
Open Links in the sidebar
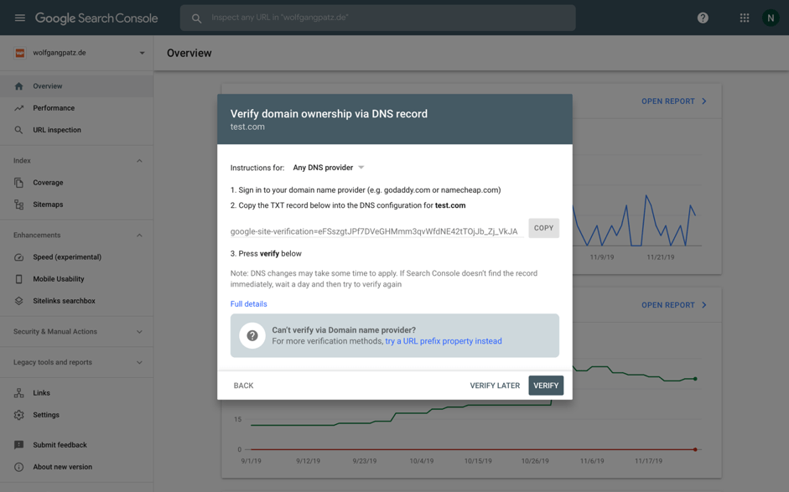click(x=76, y=393)
